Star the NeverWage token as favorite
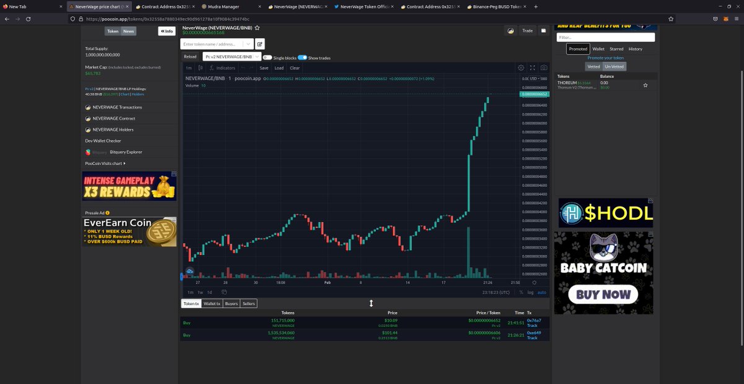 (257, 28)
